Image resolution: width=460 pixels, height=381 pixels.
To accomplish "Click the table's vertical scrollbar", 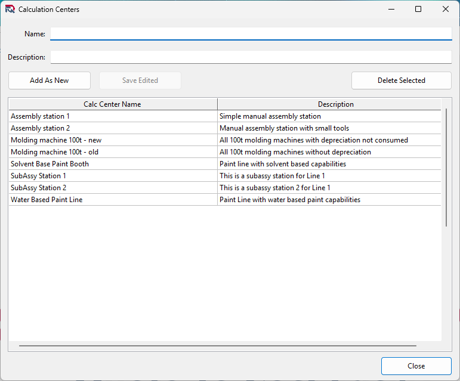I will coord(446,168).
